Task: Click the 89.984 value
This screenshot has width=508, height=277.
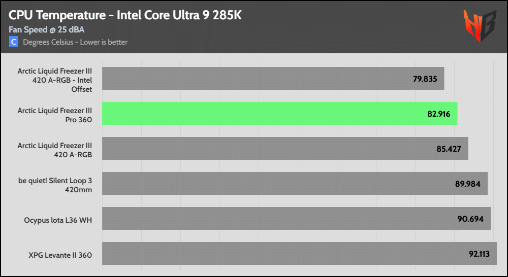Action: click(x=468, y=184)
